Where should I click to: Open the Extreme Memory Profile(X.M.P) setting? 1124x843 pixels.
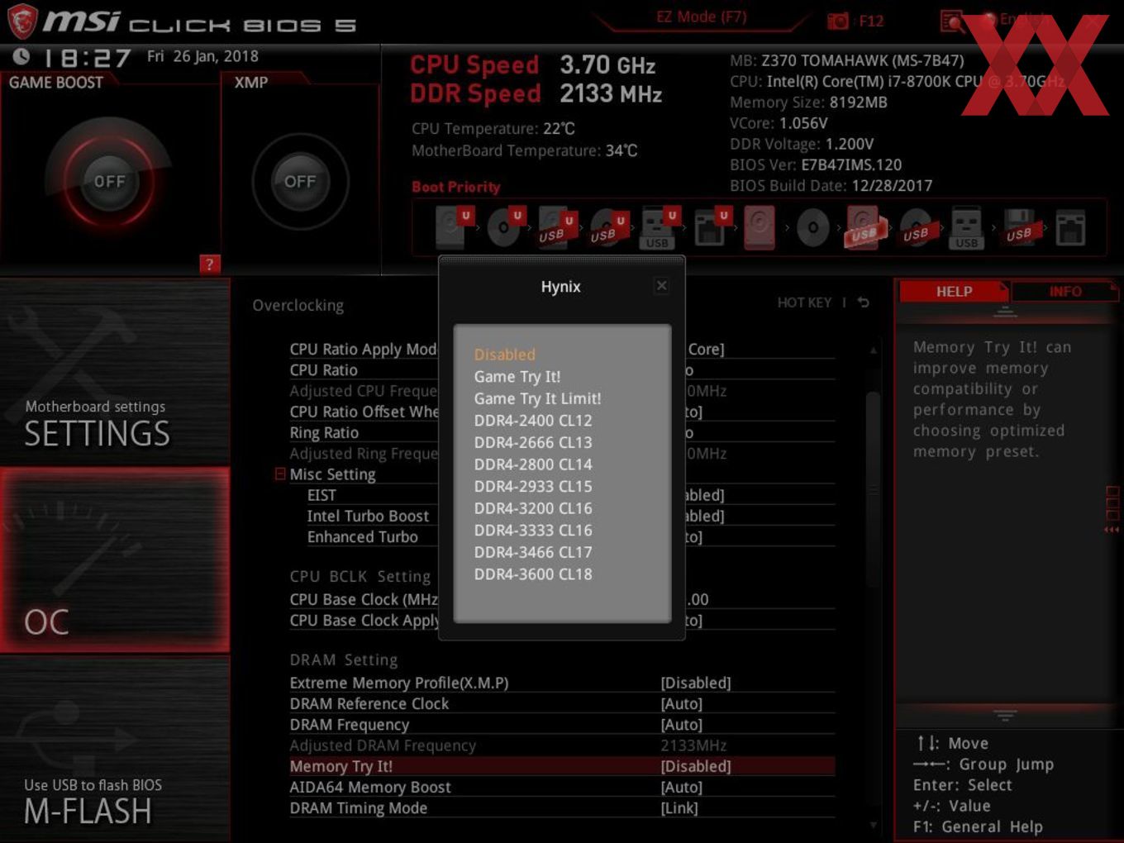coord(562,683)
